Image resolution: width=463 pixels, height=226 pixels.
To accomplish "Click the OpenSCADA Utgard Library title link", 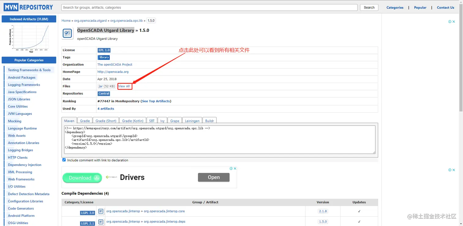I will click(106, 30).
